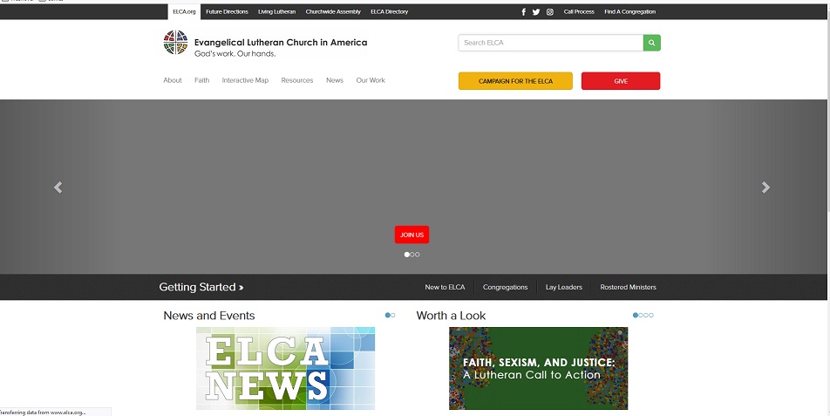
Task: Go to previous hero slide arrow
Action: coord(58,188)
